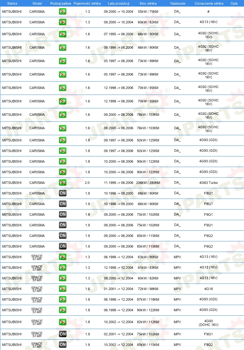Click the Pojemność silnika column header
The height and width of the screenshot is (350, 244).
(87, 3)
